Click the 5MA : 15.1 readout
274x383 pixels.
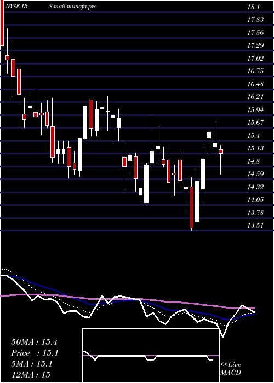click(x=32, y=364)
